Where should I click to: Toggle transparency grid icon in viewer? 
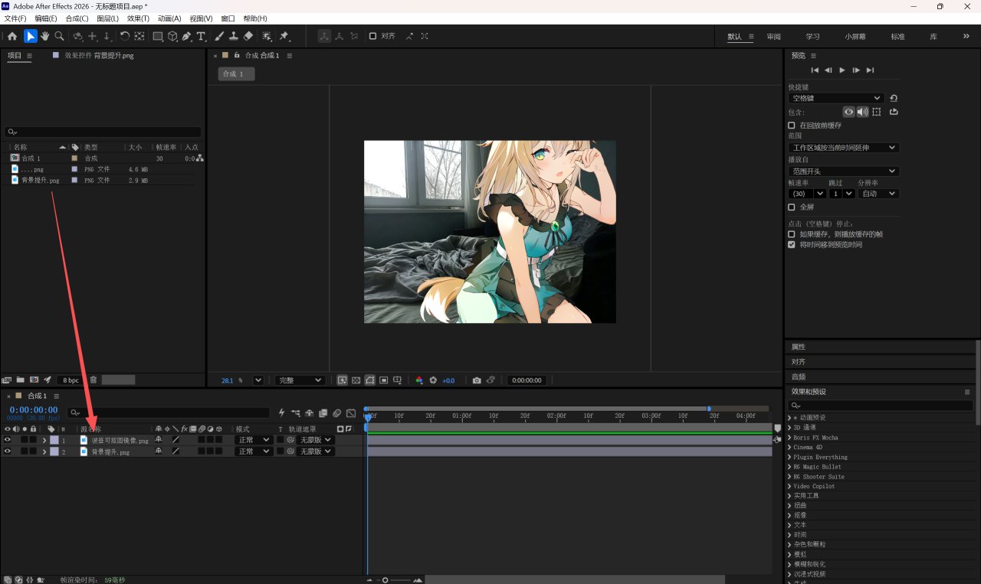click(x=356, y=380)
